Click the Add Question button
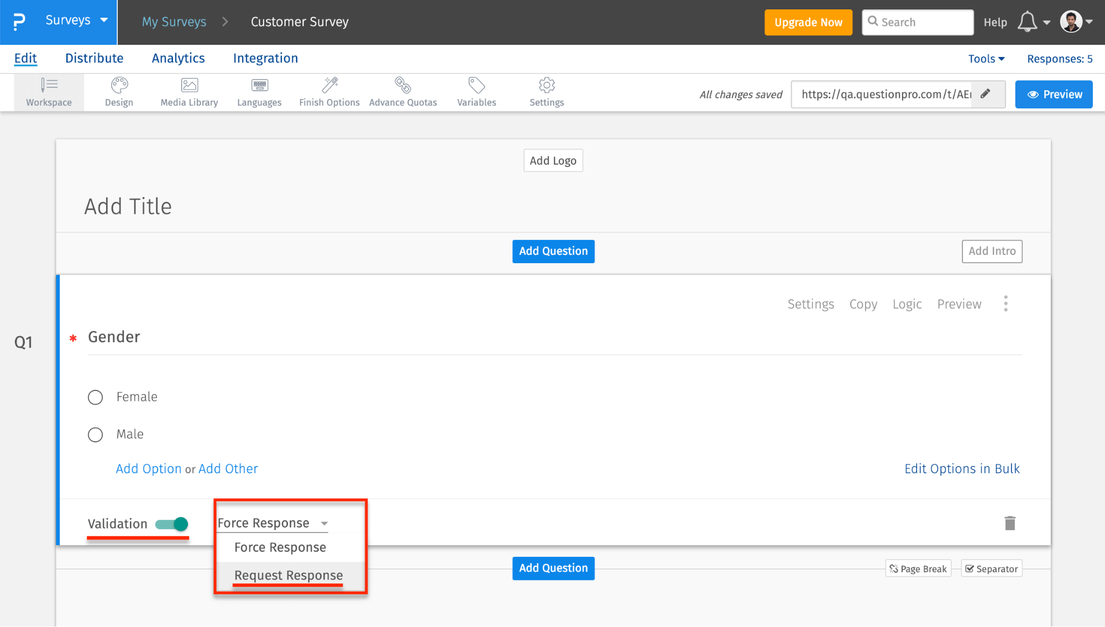Viewport: 1105px width, 627px height. pyautogui.click(x=553, y=251)
